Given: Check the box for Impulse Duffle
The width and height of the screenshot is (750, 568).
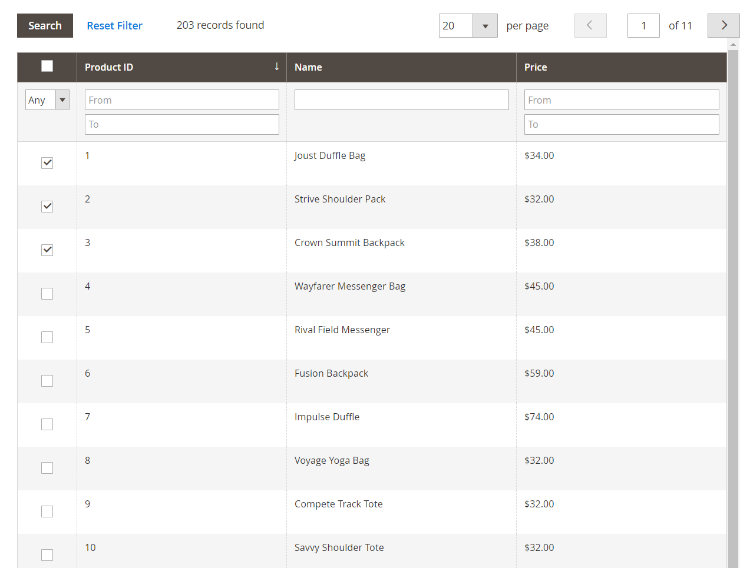Looking at the screenshot, I should point(47,424).
